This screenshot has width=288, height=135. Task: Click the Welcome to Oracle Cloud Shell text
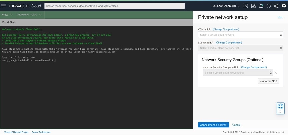21,29
